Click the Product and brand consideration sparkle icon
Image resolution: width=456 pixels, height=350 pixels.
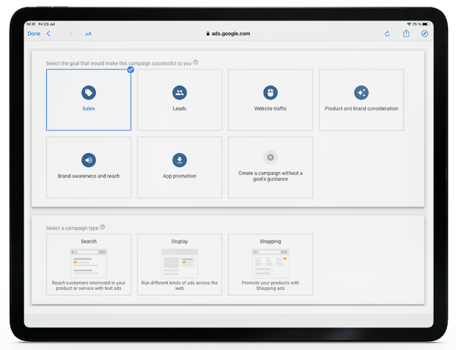[x=361, y=93]
